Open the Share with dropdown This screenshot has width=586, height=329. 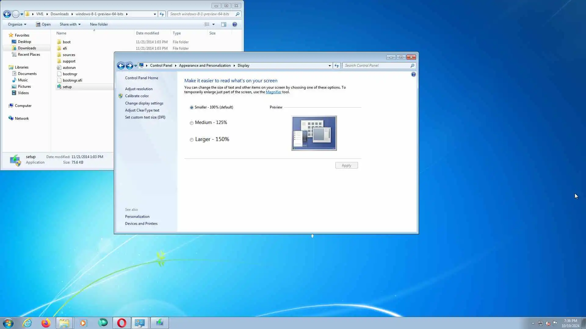(x=70, y=24)
